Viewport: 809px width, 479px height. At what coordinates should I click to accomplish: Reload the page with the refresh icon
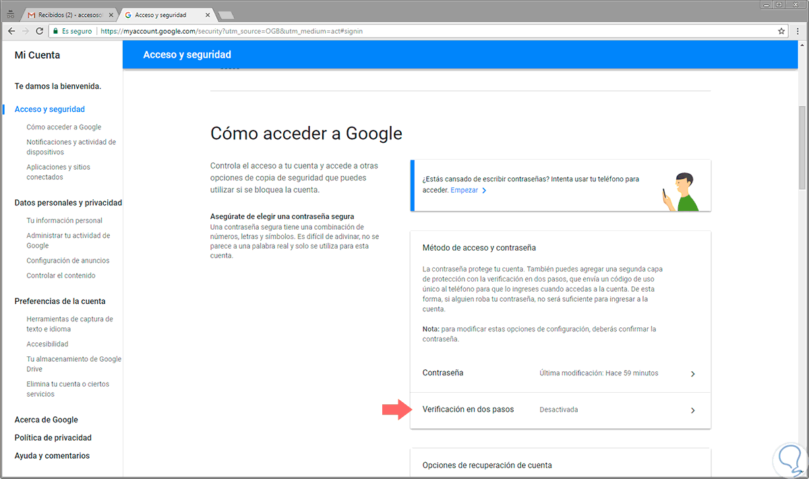(40, 31)
